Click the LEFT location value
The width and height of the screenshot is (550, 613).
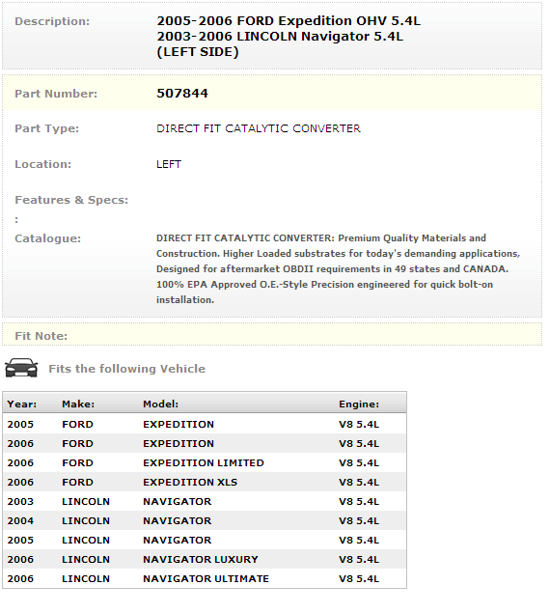tap(169, 164)
